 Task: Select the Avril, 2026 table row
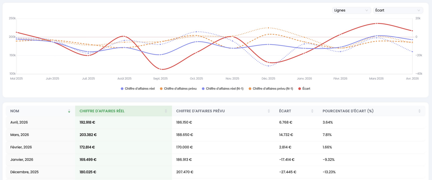point(215,122)
